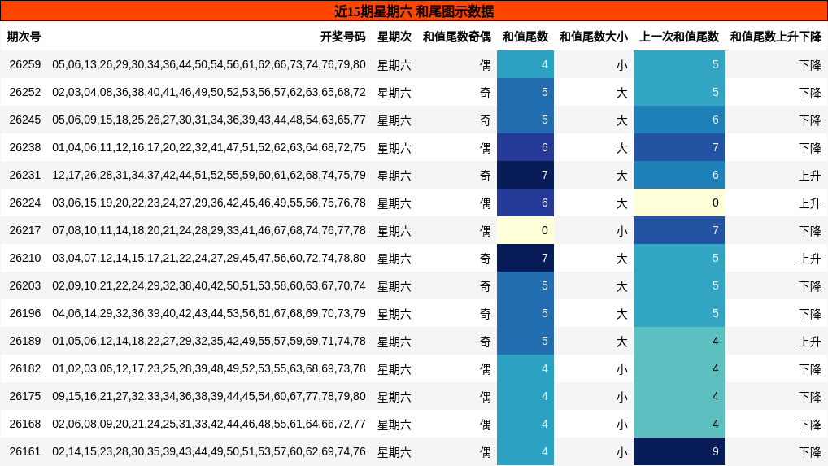This screenshot has height=466, width=828.
Task: Click the 星期次 column header
Action: (394, 37)
